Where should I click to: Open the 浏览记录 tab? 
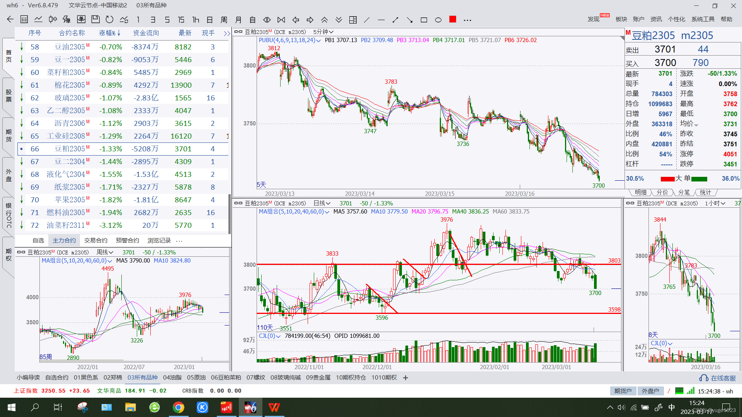pyautogui.click(x=159, y=240)
